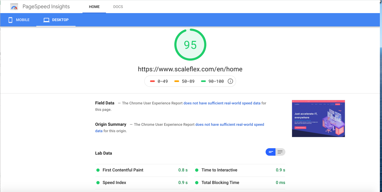Click the PageSpeed Insights title text

46,7
